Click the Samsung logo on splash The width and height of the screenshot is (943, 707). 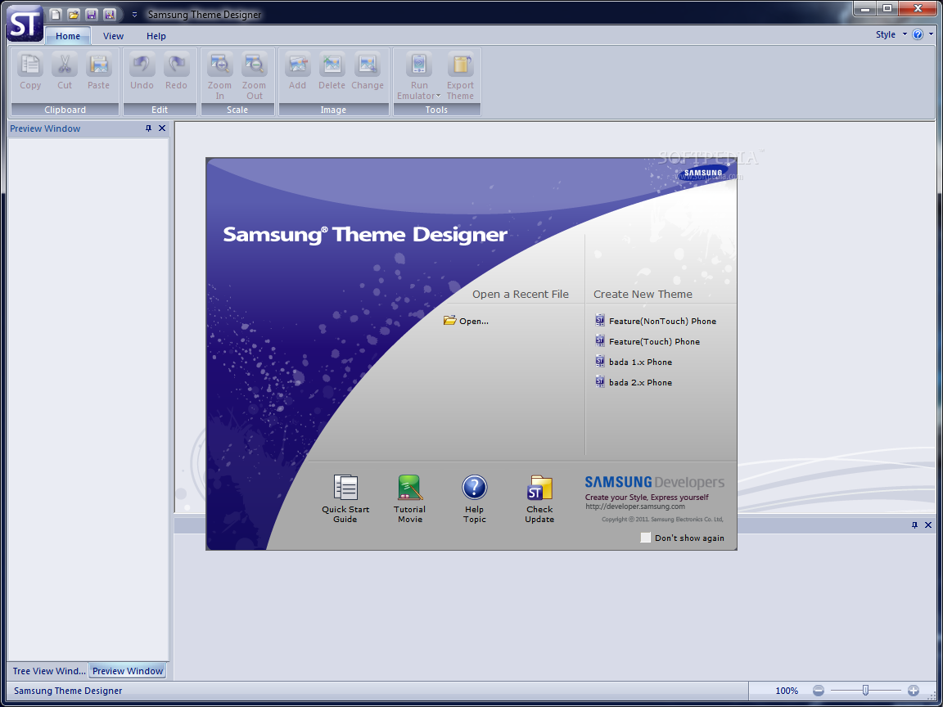[x=702, y=173]
